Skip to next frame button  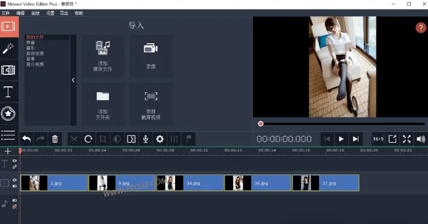355,139
